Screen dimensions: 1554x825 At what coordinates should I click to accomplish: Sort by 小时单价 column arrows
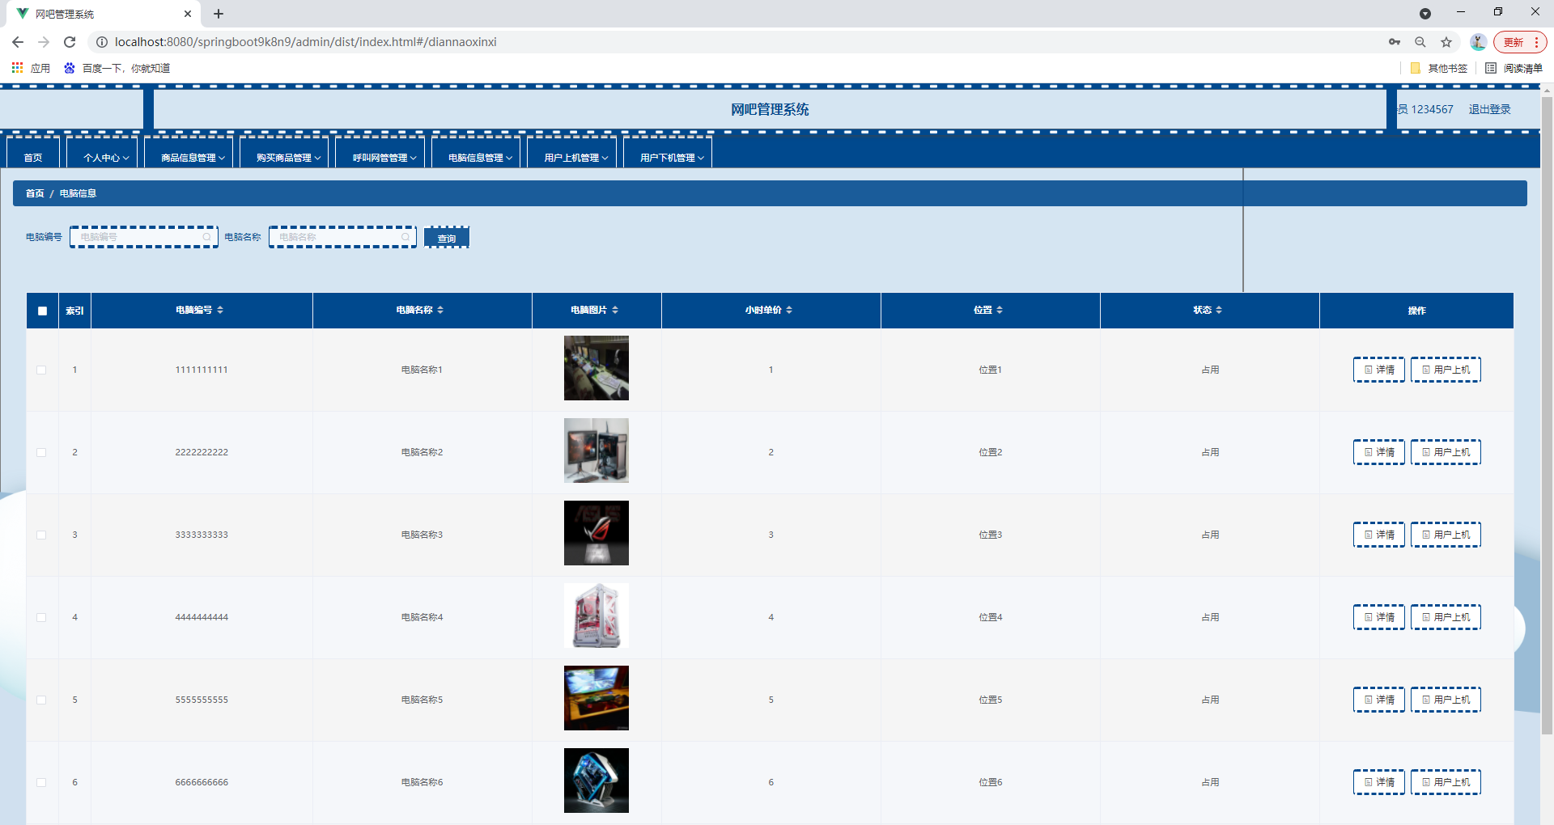pyautogui.click(x=789, y=310)
